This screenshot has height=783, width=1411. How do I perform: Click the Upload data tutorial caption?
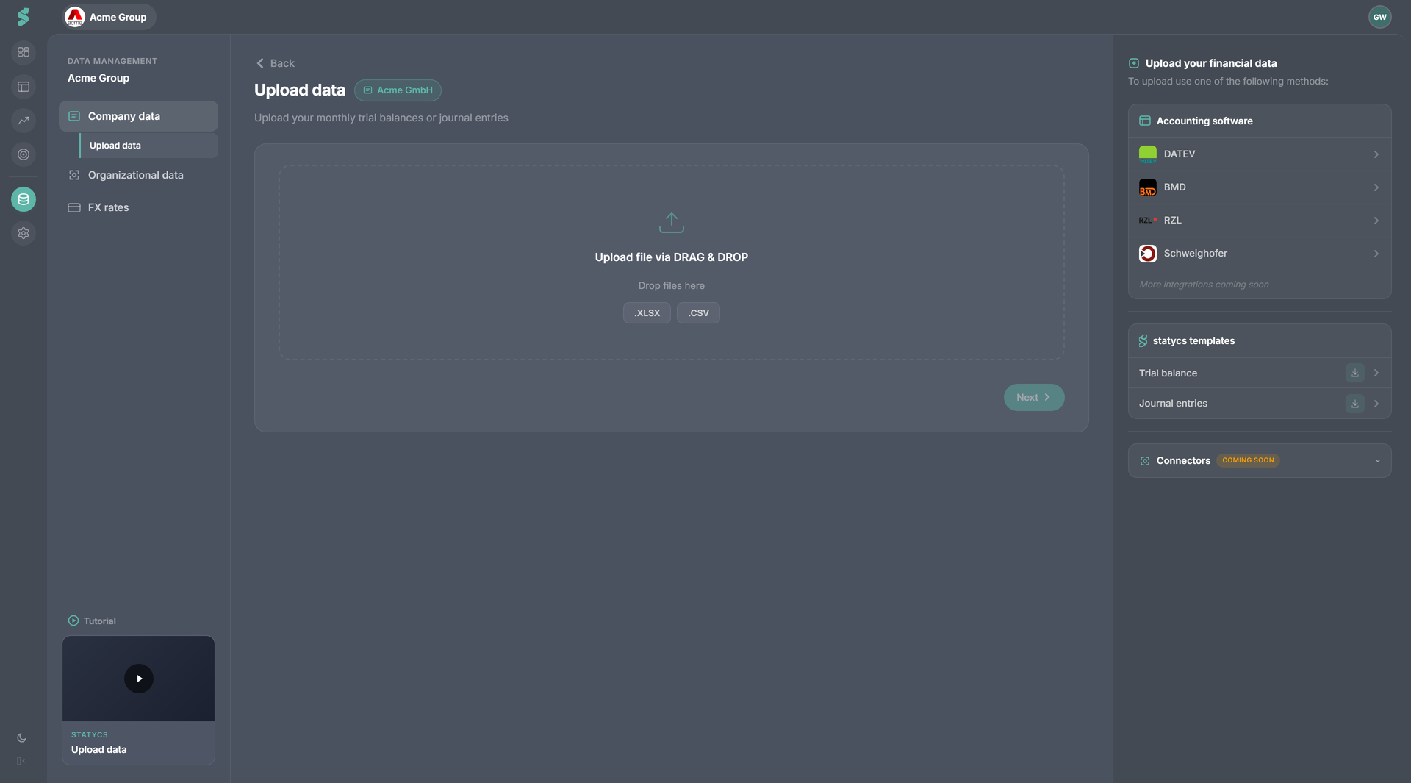(99, 750)
